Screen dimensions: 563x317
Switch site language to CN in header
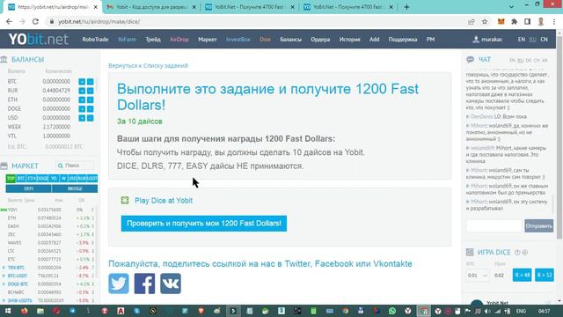click(x=545, y=39)
